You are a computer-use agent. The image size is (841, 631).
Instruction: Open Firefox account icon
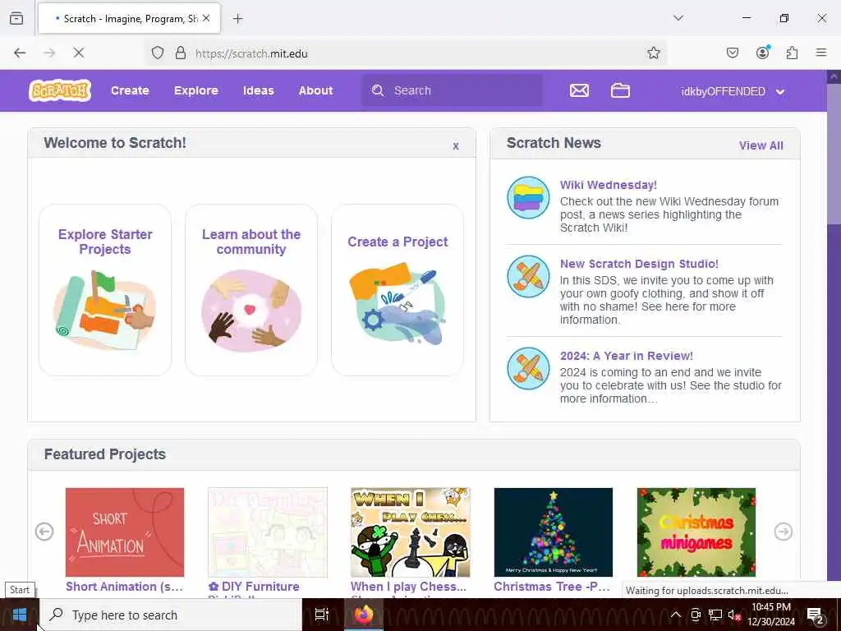[x=763, y=52]
